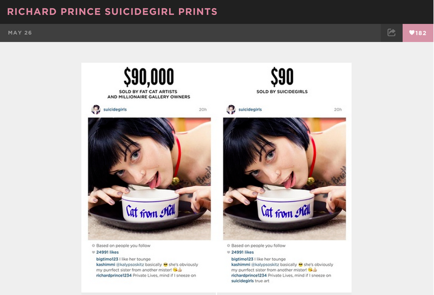Click left suicidegirls username link
This screenshot has height=295, width=434.
coord(115,109)
